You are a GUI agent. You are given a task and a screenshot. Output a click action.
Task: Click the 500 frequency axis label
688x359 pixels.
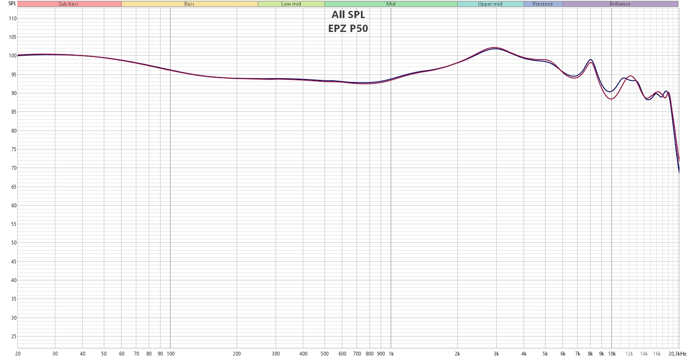pos(325,354)
